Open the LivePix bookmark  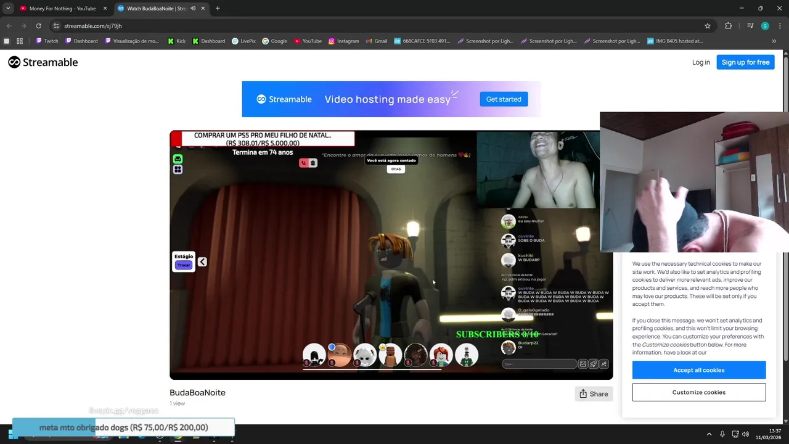tap(243, 41)
